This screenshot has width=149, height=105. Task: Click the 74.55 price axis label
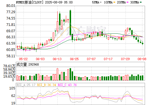click(11, 18)
